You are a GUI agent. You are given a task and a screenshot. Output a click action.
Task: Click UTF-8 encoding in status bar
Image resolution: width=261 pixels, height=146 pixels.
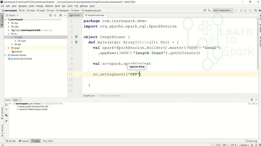(x=234, y=145)
